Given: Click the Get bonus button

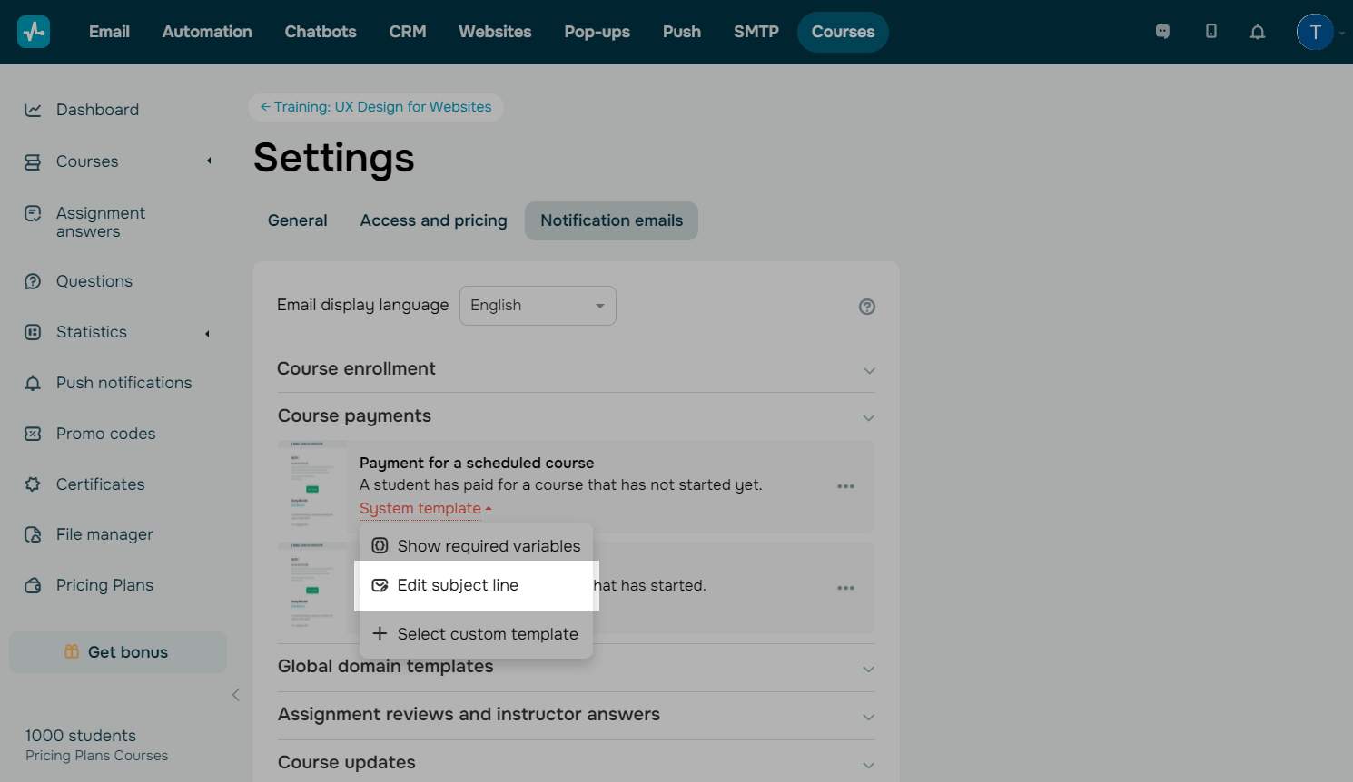Looking at the screenshot, I should pos(118,652).
